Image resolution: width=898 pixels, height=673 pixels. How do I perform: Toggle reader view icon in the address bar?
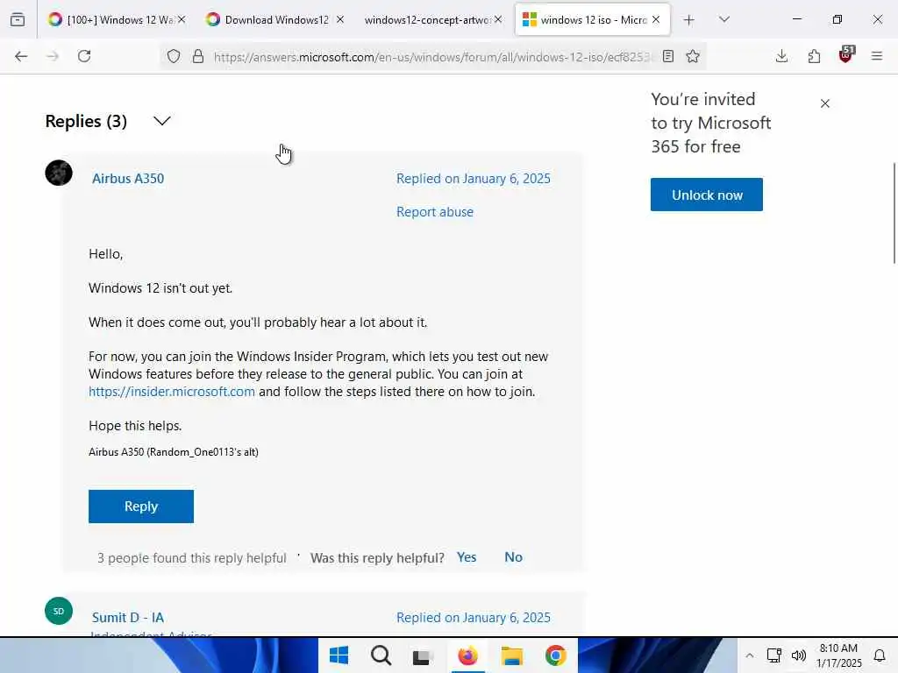667,56
